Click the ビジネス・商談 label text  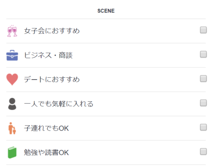click(48, 55)
